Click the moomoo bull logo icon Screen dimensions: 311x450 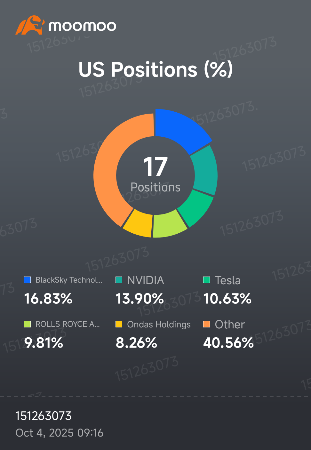click(x=29, y=25)
